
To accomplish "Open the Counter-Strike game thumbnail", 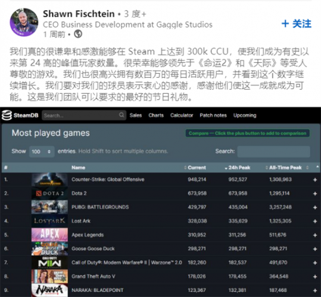I will [x=49, y=179].
